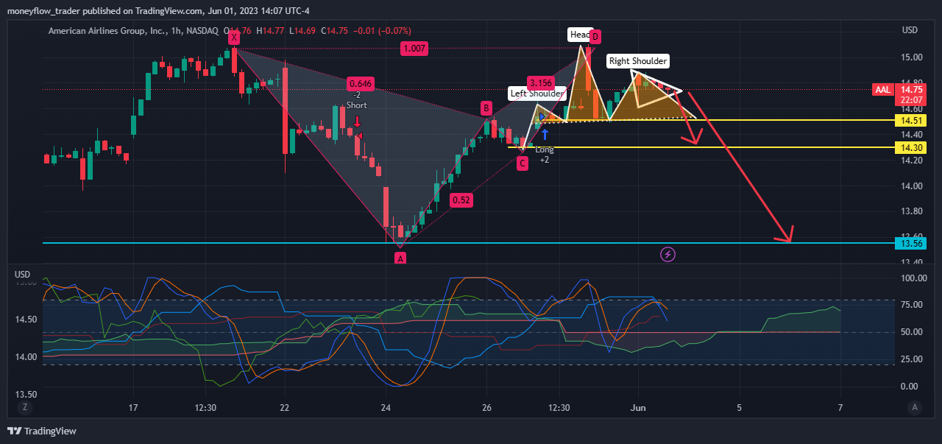The width and height of the screenshot is (942, 444).
Task: Click the USD label in indicator pane
Action: [x=22, y=273]
